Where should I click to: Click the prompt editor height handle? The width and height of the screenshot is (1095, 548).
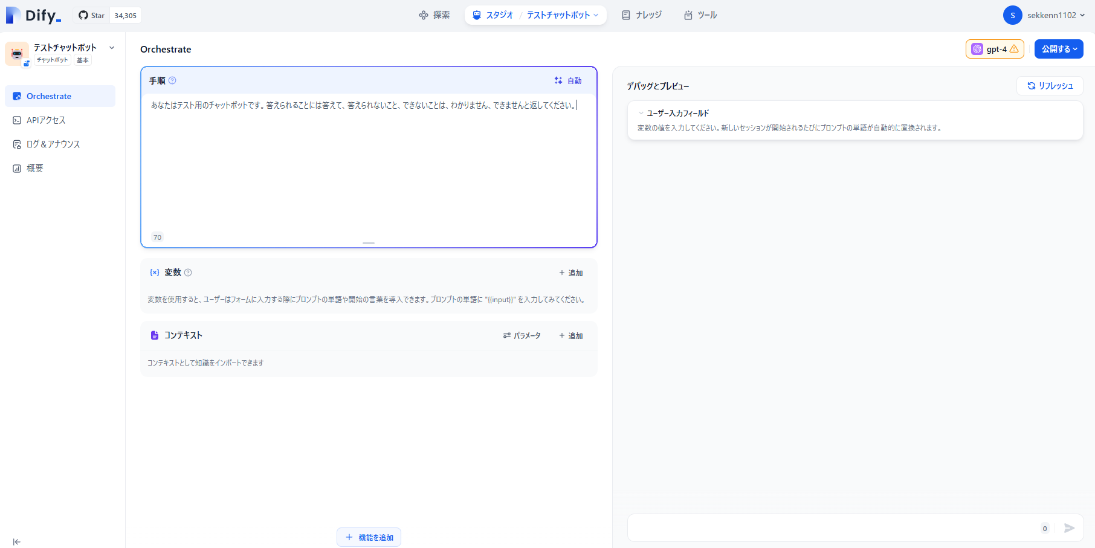pyautogui.click(x=369, y=243)
